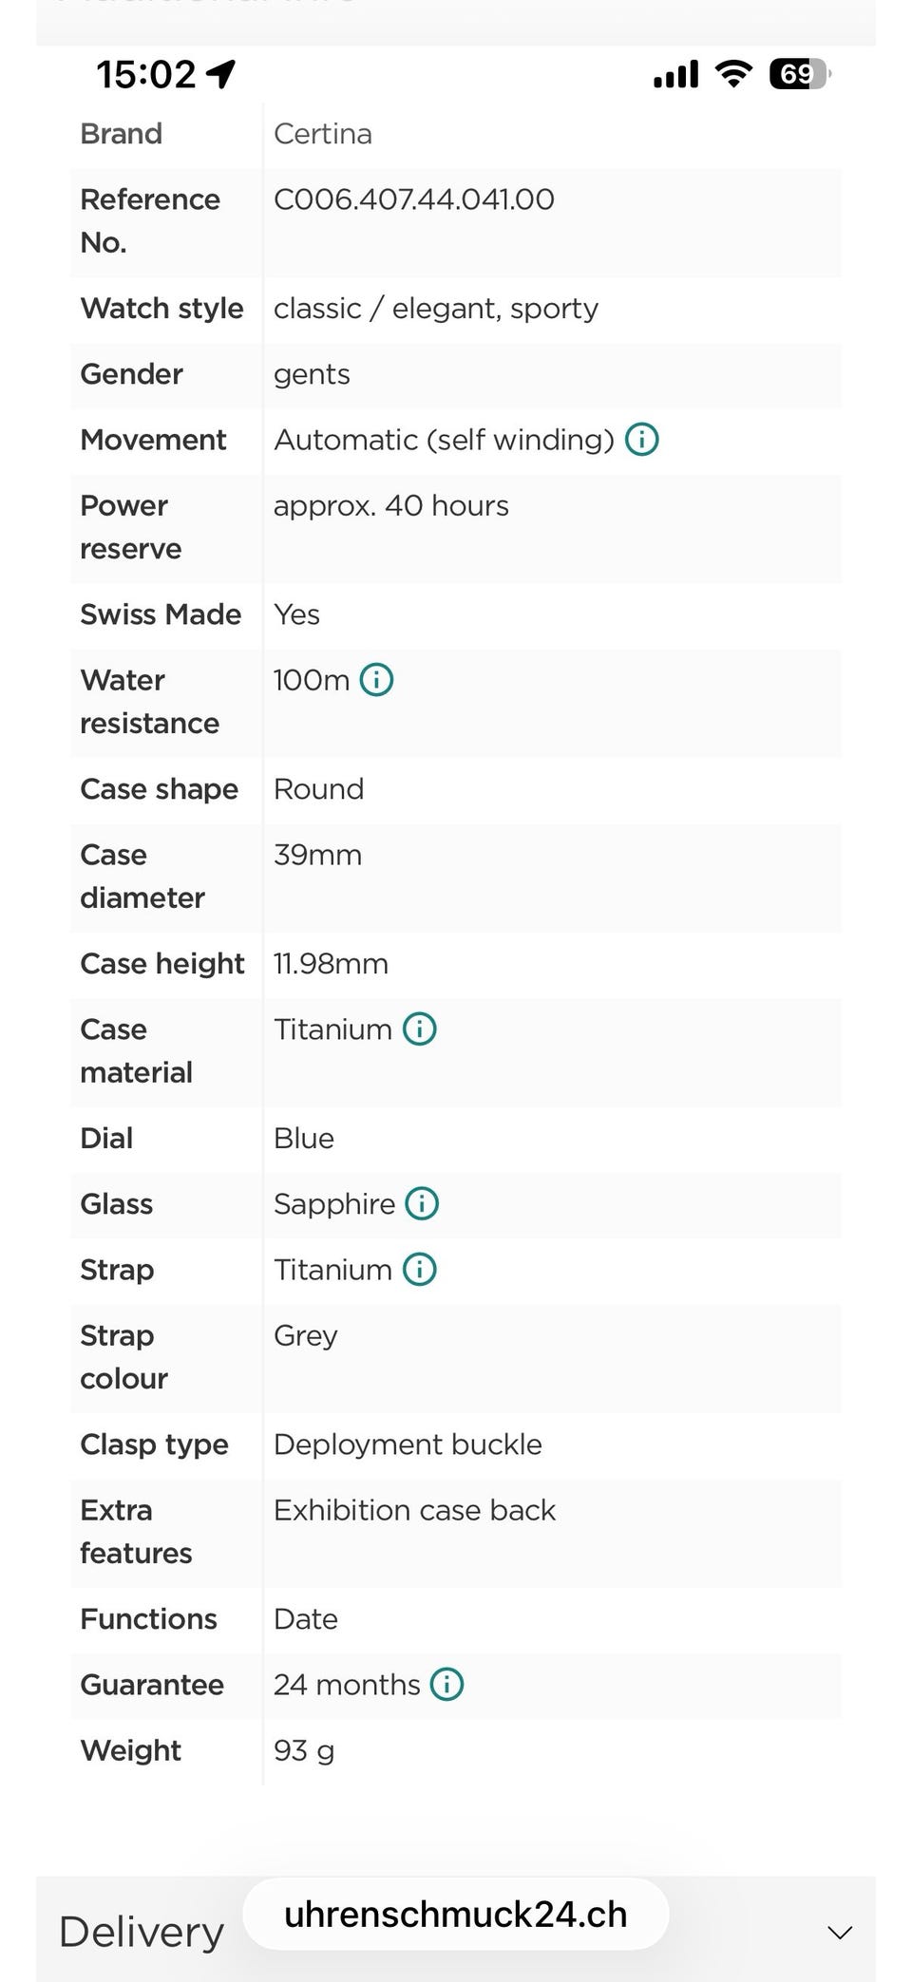Tap the Deployment buckle clasp value
Viewport: 912px width, 1982px height.
pos(408,1444)
